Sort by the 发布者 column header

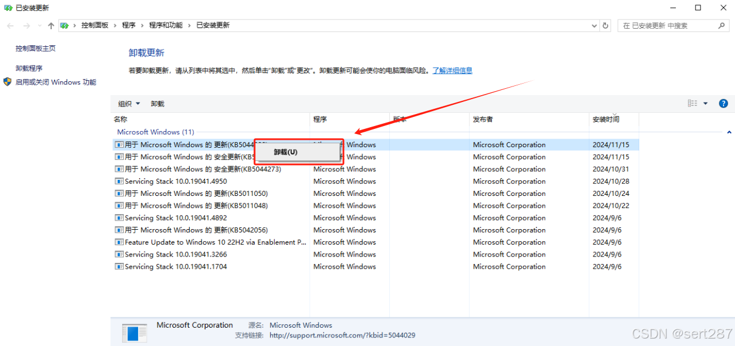click(x=529, y=119)
